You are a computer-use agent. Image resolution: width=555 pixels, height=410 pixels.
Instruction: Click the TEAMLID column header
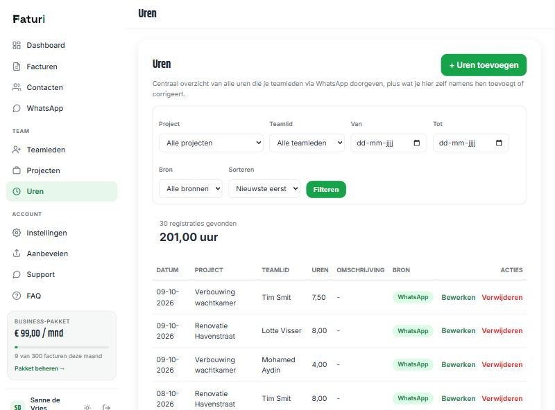coord(275,270)
